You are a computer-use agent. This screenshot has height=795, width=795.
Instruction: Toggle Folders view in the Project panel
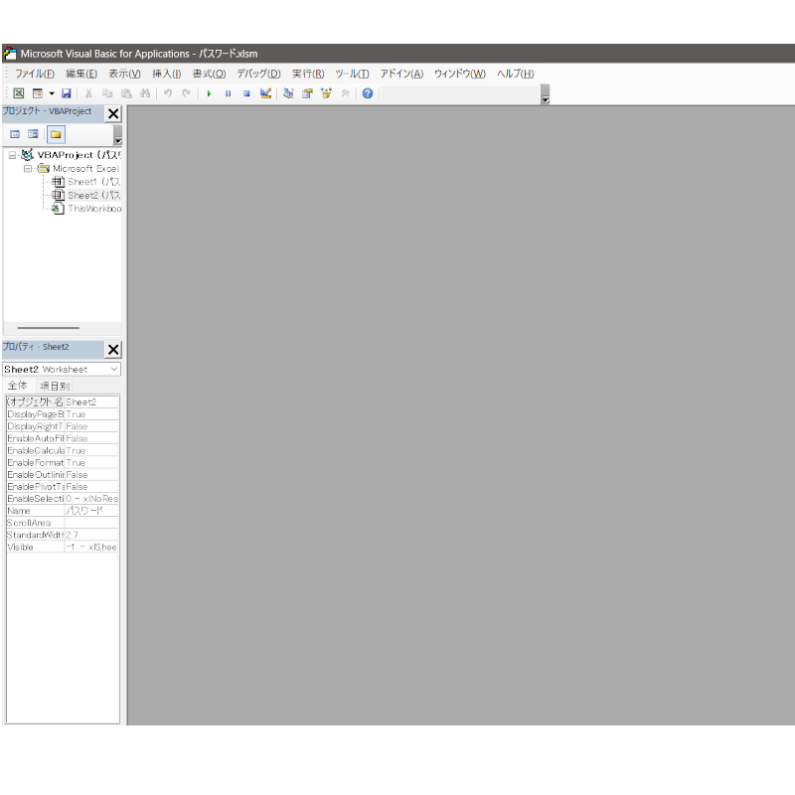coord(56,134)
